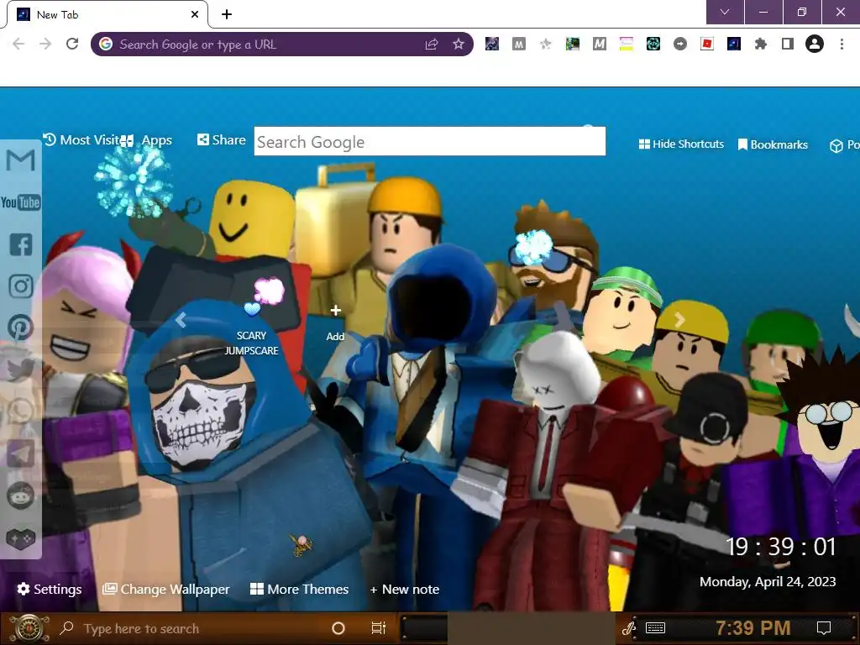The height and width of the screenshot is (645, 860).
Task: Click the date Monday, April 24, 2023
Action: [x=768, y=582]
